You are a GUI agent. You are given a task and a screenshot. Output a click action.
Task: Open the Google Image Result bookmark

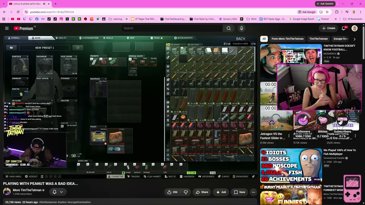301,19
